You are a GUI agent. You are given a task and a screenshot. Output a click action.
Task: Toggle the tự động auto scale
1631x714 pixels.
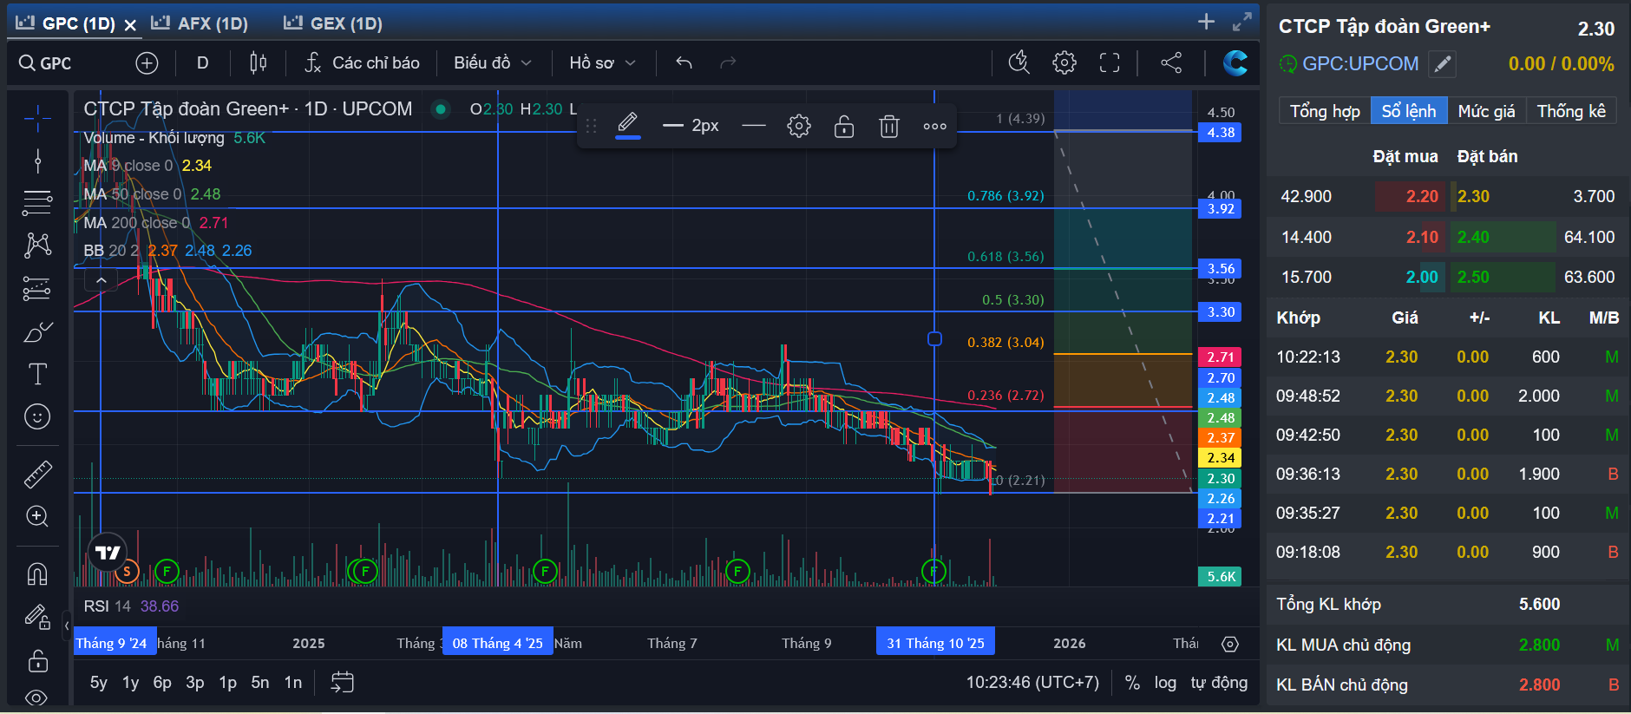pos(1219,683)
